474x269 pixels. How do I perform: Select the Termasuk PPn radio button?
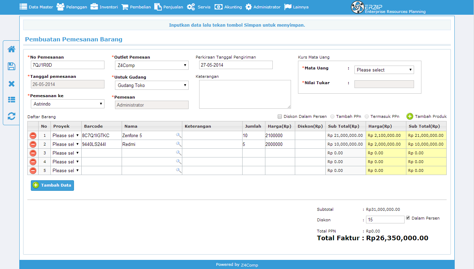click(x=367, y=116)
